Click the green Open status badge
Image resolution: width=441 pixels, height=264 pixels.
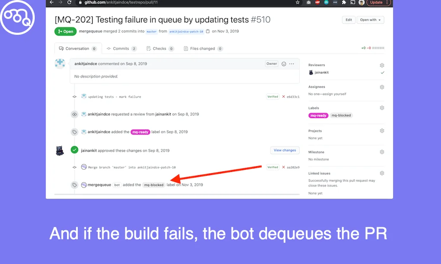65,31
